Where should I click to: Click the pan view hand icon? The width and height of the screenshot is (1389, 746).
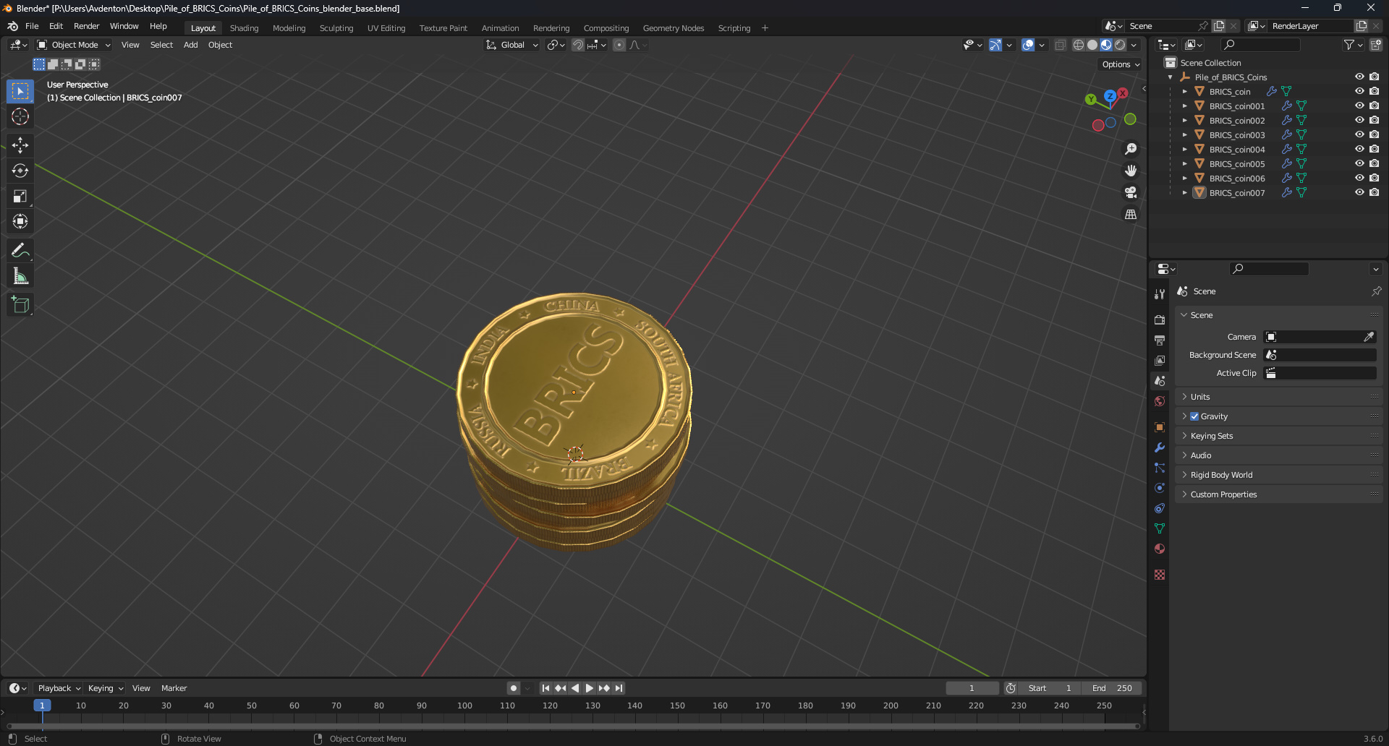click(x=1130, y=171)
